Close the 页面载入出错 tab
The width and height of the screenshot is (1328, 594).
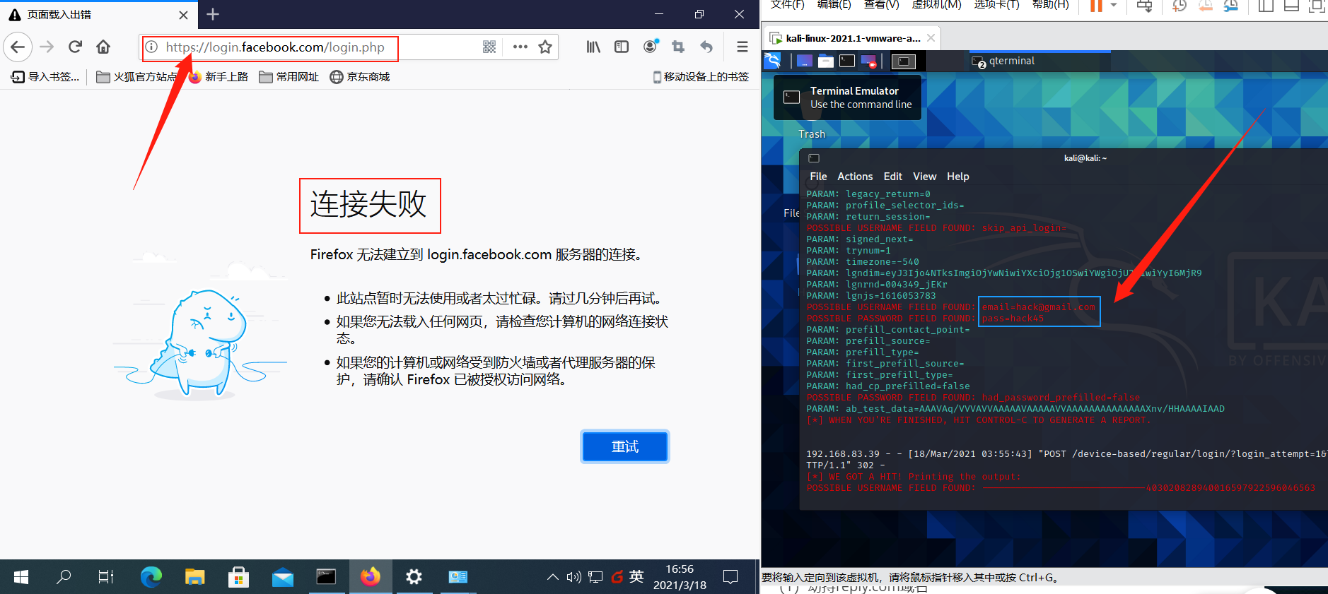[184, 15]
